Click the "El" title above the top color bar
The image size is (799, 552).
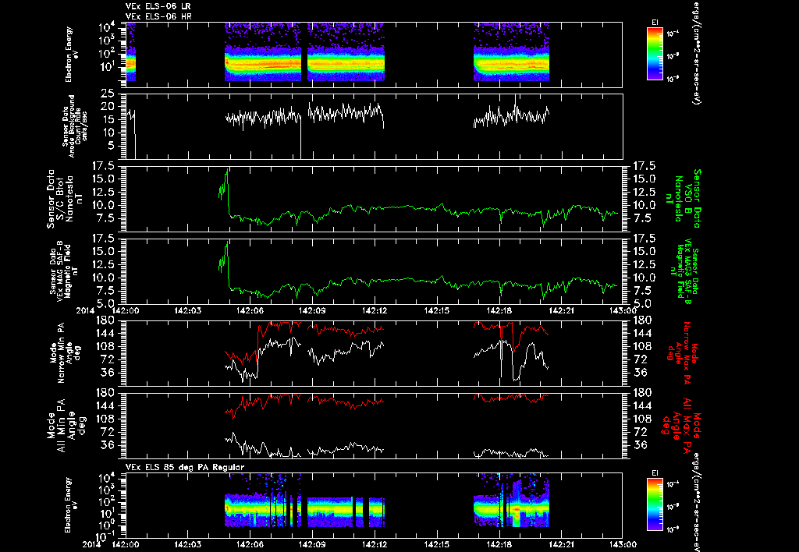click(655, 23)
